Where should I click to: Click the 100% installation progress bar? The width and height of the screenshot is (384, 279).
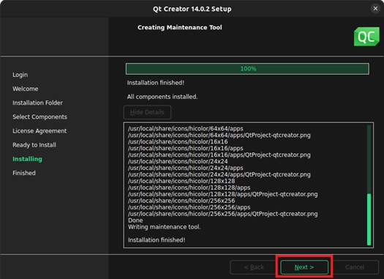click(x=247, y=69)
